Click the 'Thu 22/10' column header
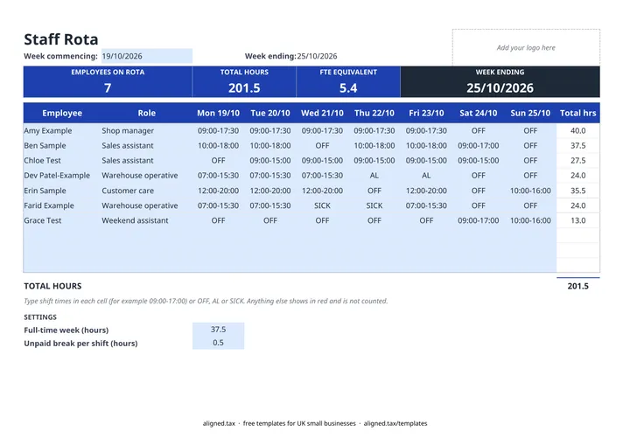 [x=374, y=114]
